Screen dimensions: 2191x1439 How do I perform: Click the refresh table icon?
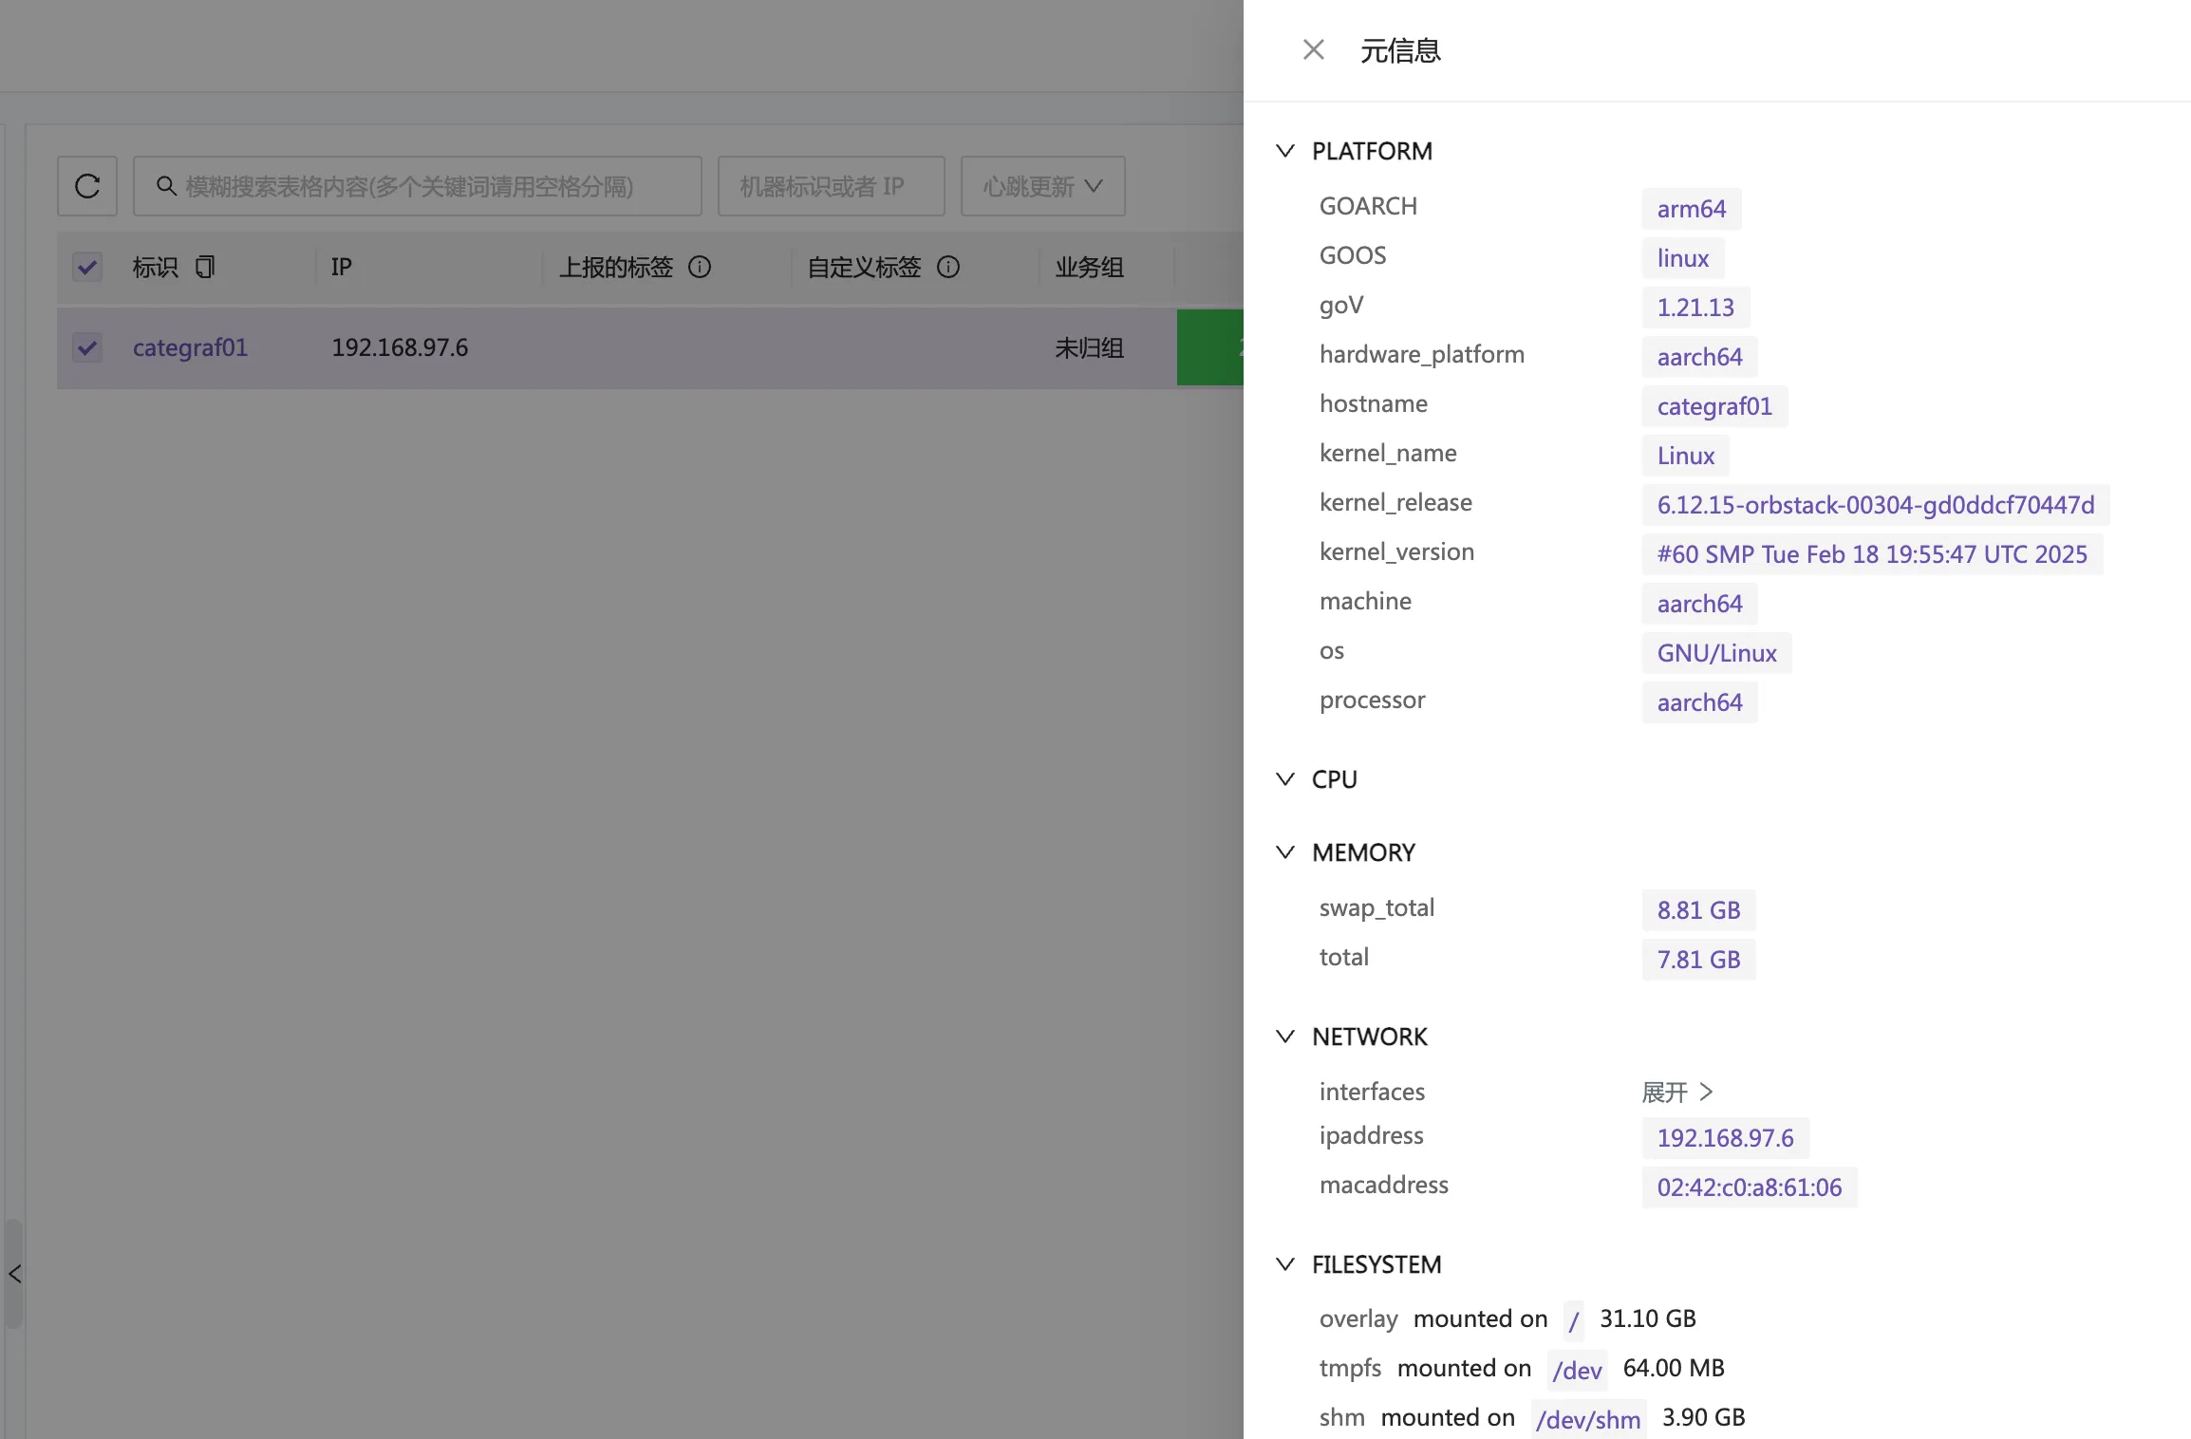[87, 186]
